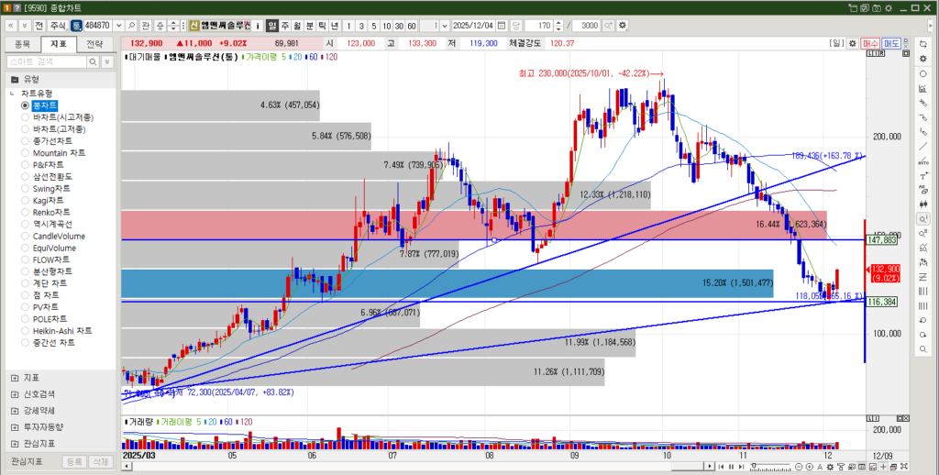Viewport: 939px width, 475px height.
Task: Click the stock search magnifier icon
Action: [x=131, y=26]
